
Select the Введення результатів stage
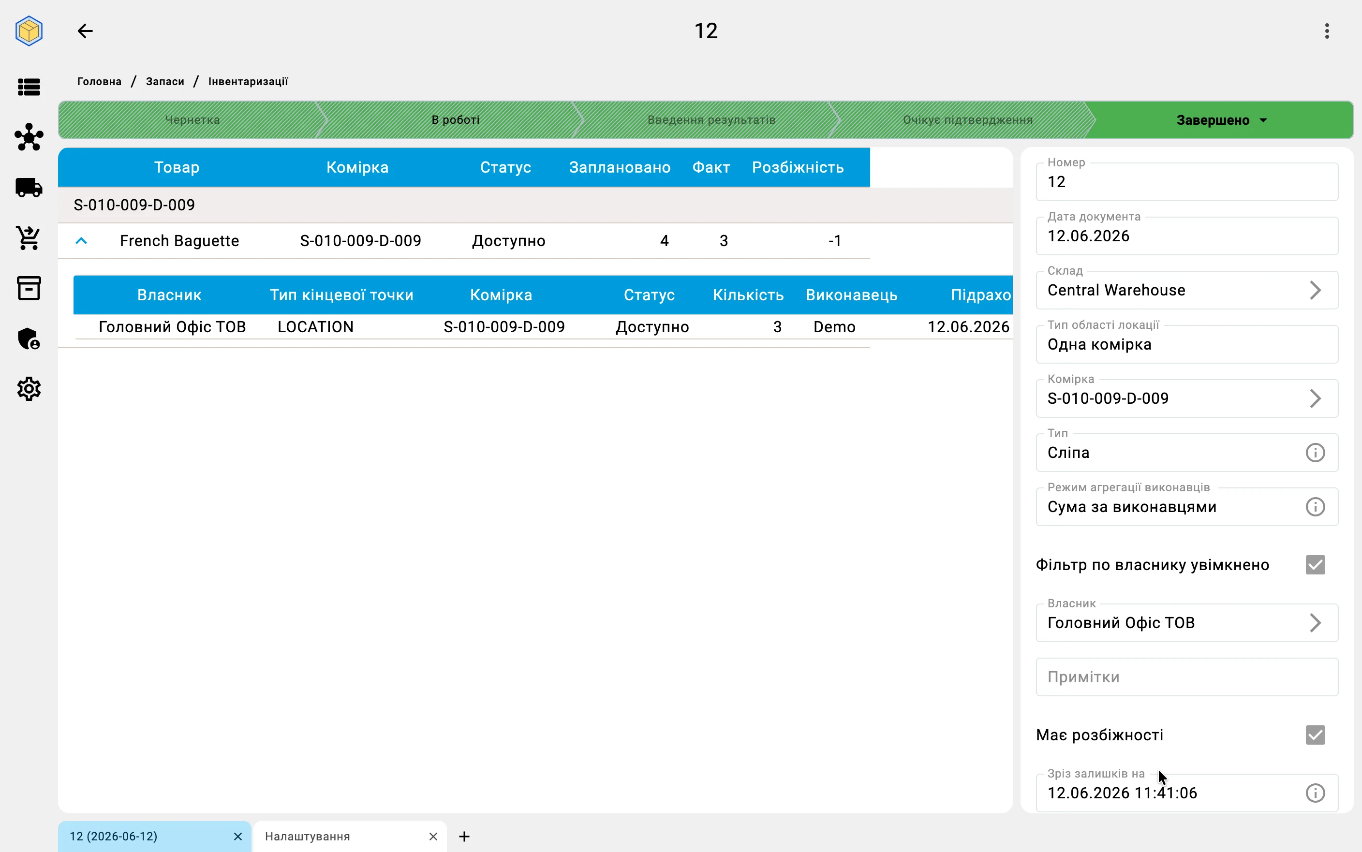tap(711, 120)
